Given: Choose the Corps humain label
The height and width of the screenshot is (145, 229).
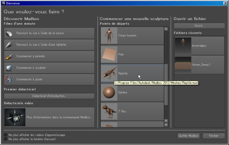Looking at the screenshot, I should pyautogui.click(x=127, y=35).
